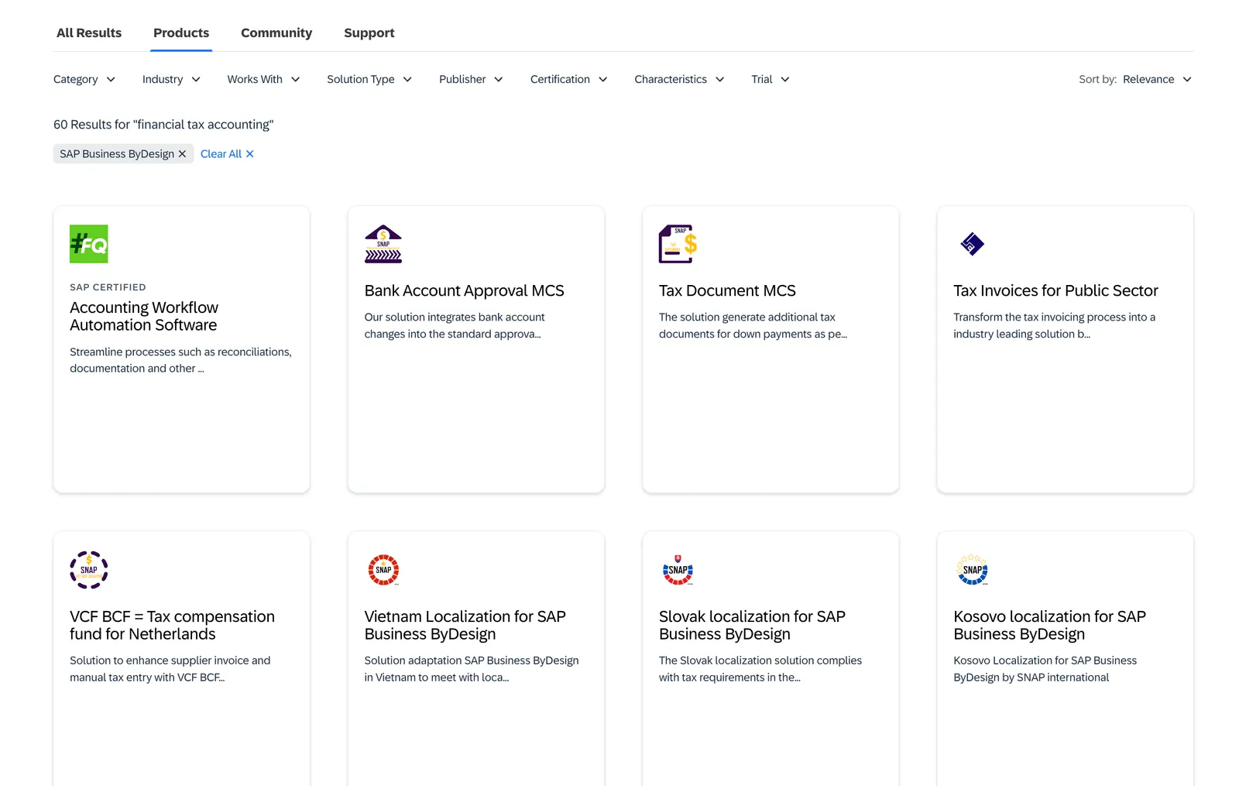Click the VCF BCF SNAP logo icon
The image size is (1239, 786).
89,570
